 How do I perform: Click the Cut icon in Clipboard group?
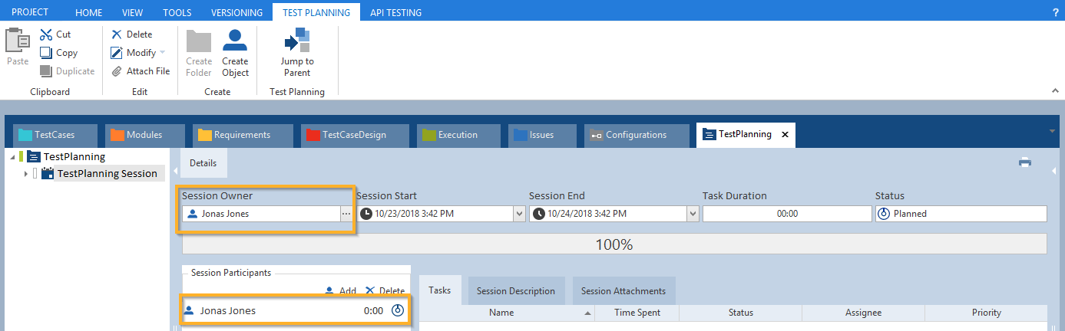click(x=46, y=34)
